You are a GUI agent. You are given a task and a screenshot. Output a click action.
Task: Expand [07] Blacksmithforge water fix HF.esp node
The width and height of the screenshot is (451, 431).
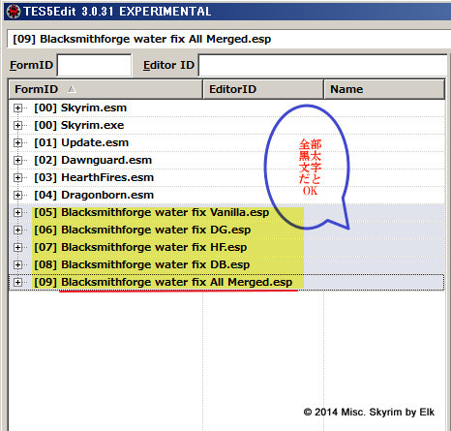point(17,248)
